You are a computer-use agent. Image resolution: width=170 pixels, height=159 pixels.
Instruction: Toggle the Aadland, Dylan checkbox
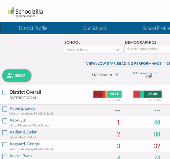(x=5, y=133)
